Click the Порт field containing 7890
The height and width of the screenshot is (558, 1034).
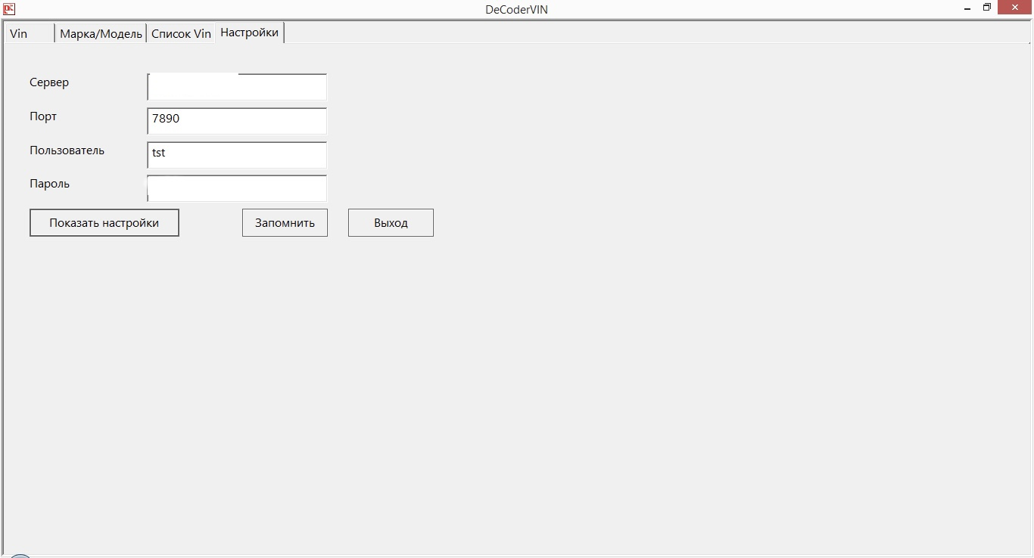point(237,121)
